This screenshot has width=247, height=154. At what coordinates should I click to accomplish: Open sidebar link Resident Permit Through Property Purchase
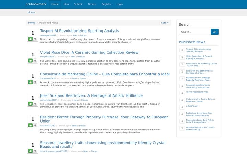[x=198, y=79]
